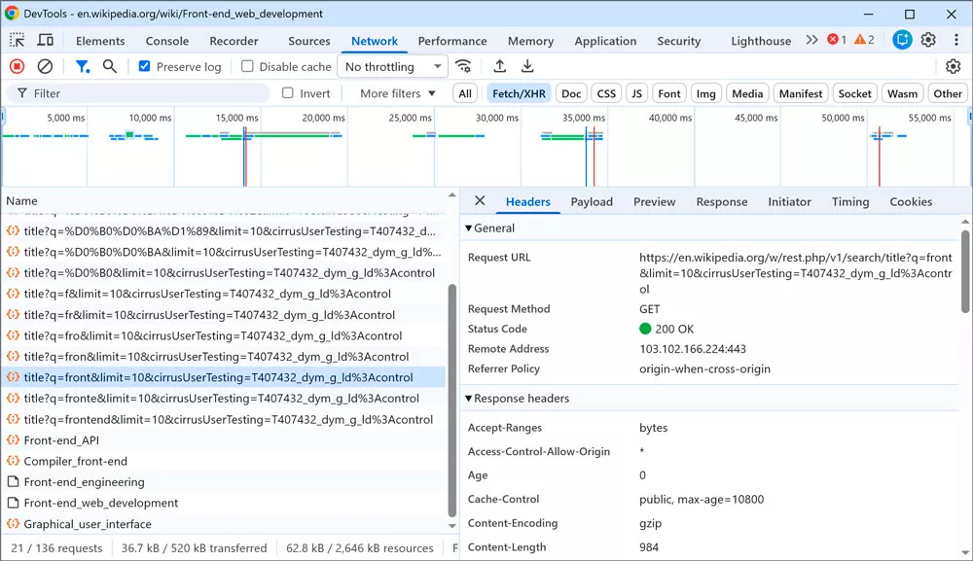Activate the inspect element picker icon

point(17,40)
